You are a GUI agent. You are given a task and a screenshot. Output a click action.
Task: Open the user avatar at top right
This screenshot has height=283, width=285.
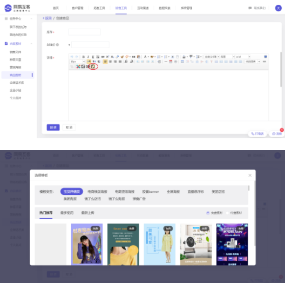[278, 8]
